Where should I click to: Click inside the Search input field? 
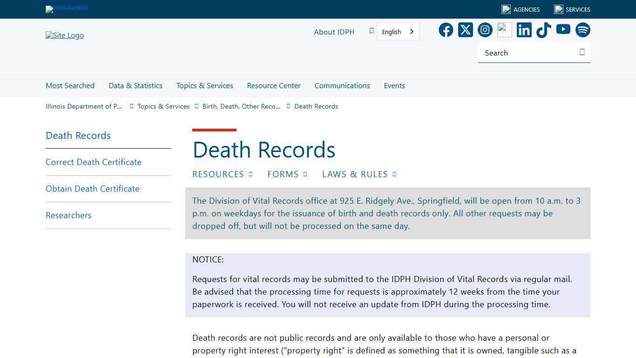(x=526, y=53)
